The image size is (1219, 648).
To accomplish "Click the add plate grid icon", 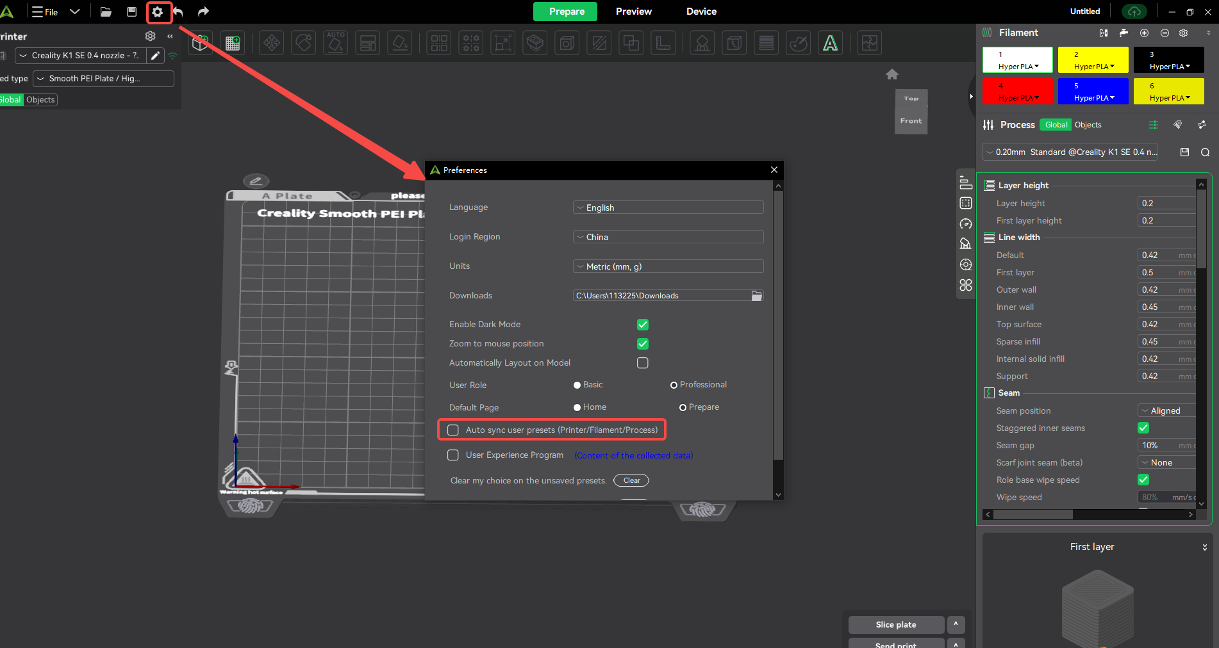I will [x=233, y=43].
